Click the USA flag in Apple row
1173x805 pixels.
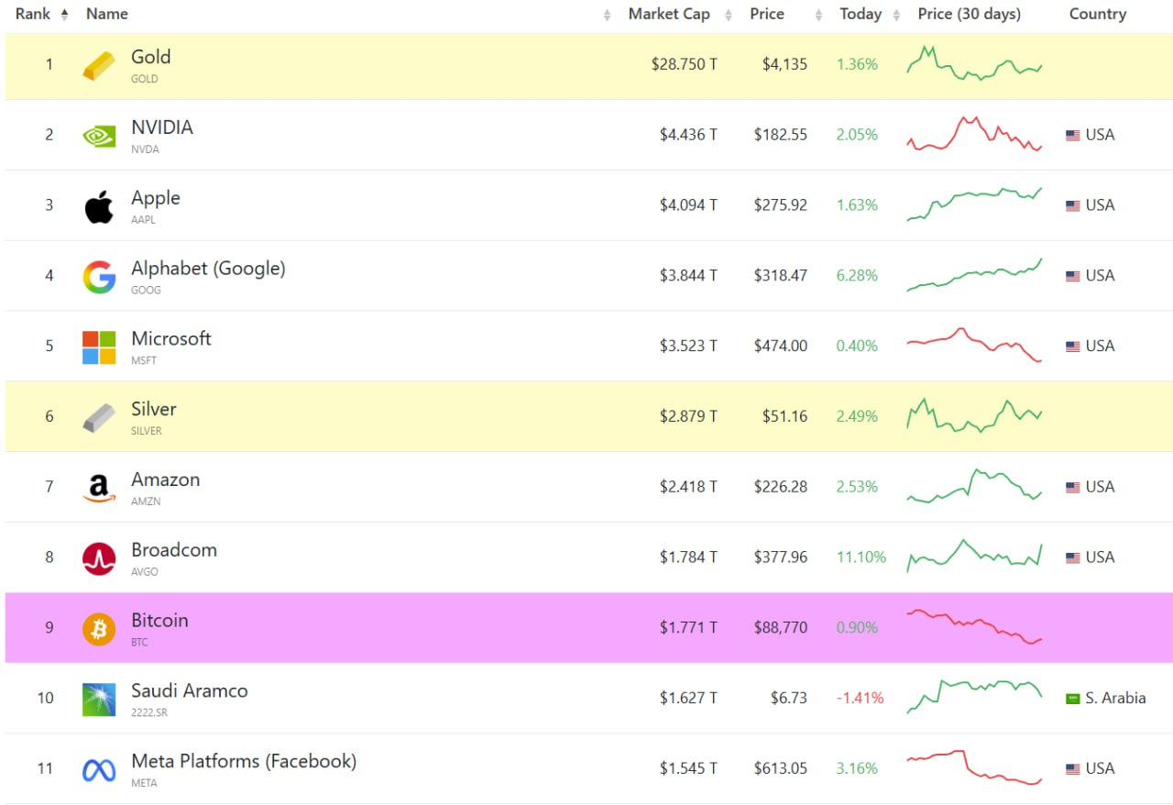pos(1072,205)
